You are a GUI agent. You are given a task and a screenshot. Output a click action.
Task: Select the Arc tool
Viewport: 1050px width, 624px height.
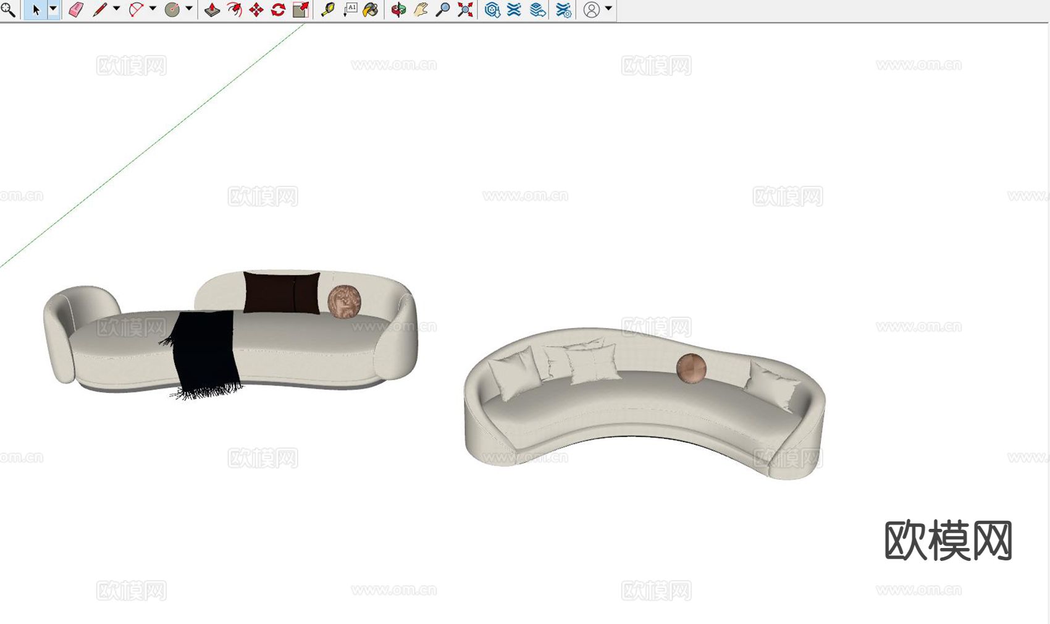coord(136,9)
